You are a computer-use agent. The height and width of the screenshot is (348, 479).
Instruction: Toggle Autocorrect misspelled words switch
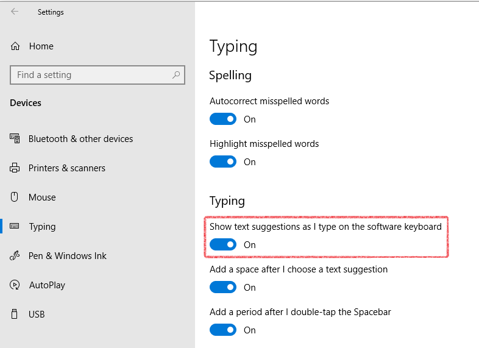pyautogui.click(x=223, y=119)
